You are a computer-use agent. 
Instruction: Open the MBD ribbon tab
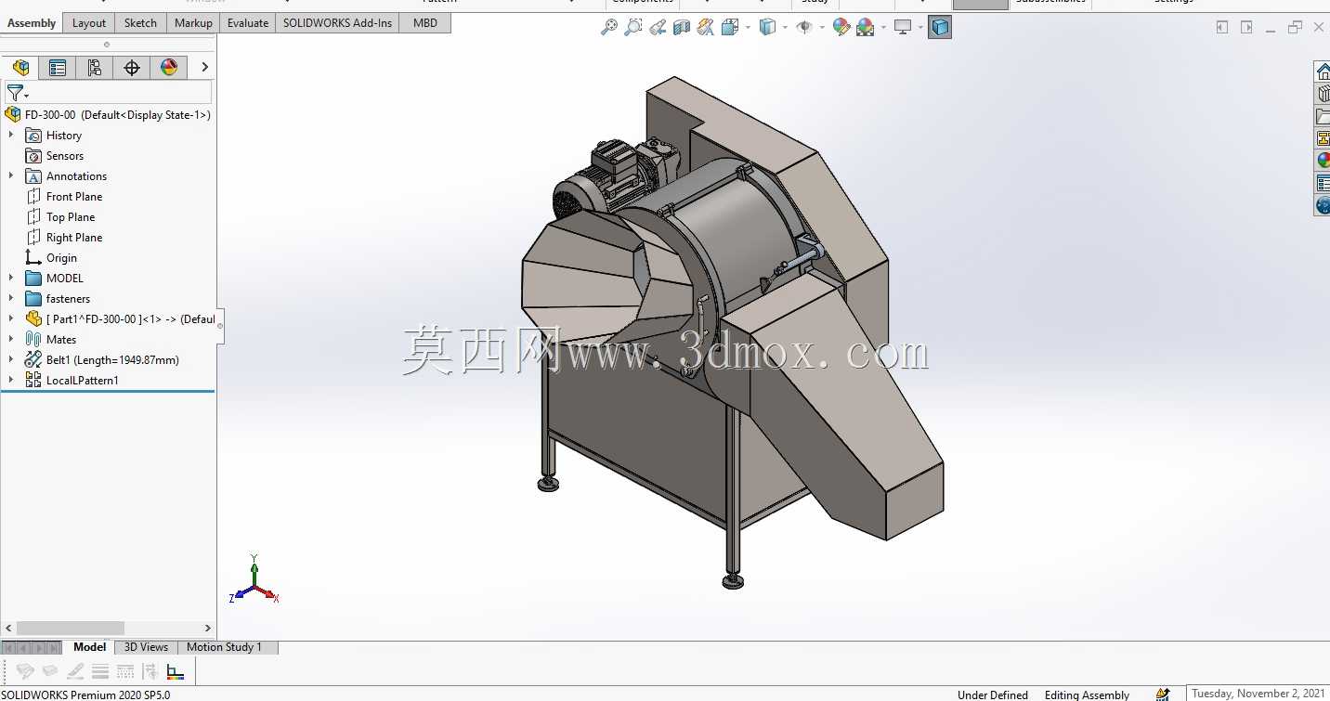click(x=425, y=23)
